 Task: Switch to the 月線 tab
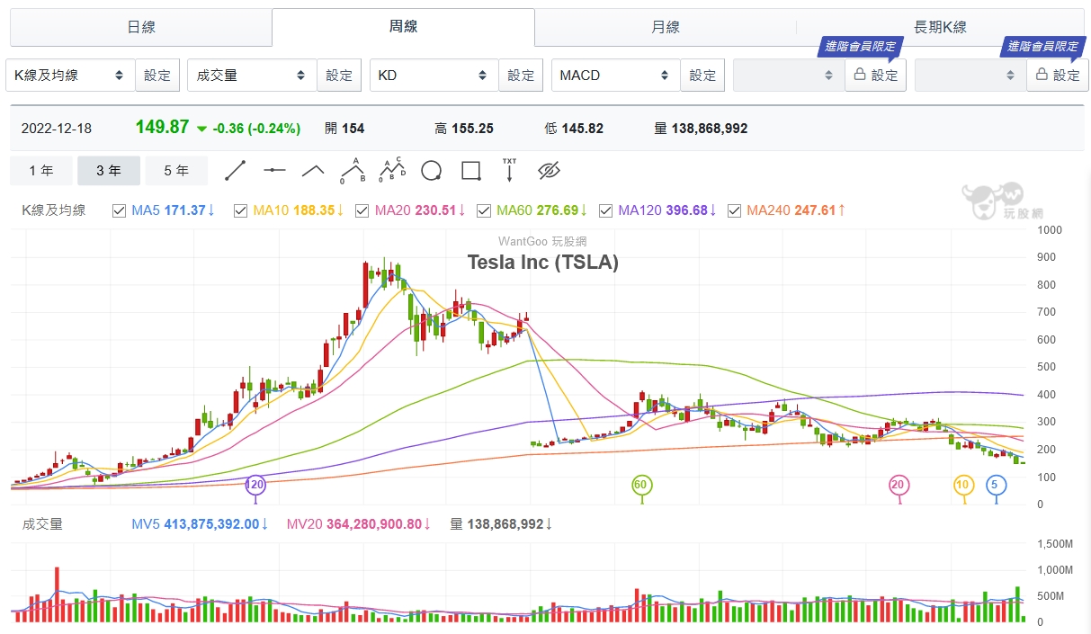[666, 28]
